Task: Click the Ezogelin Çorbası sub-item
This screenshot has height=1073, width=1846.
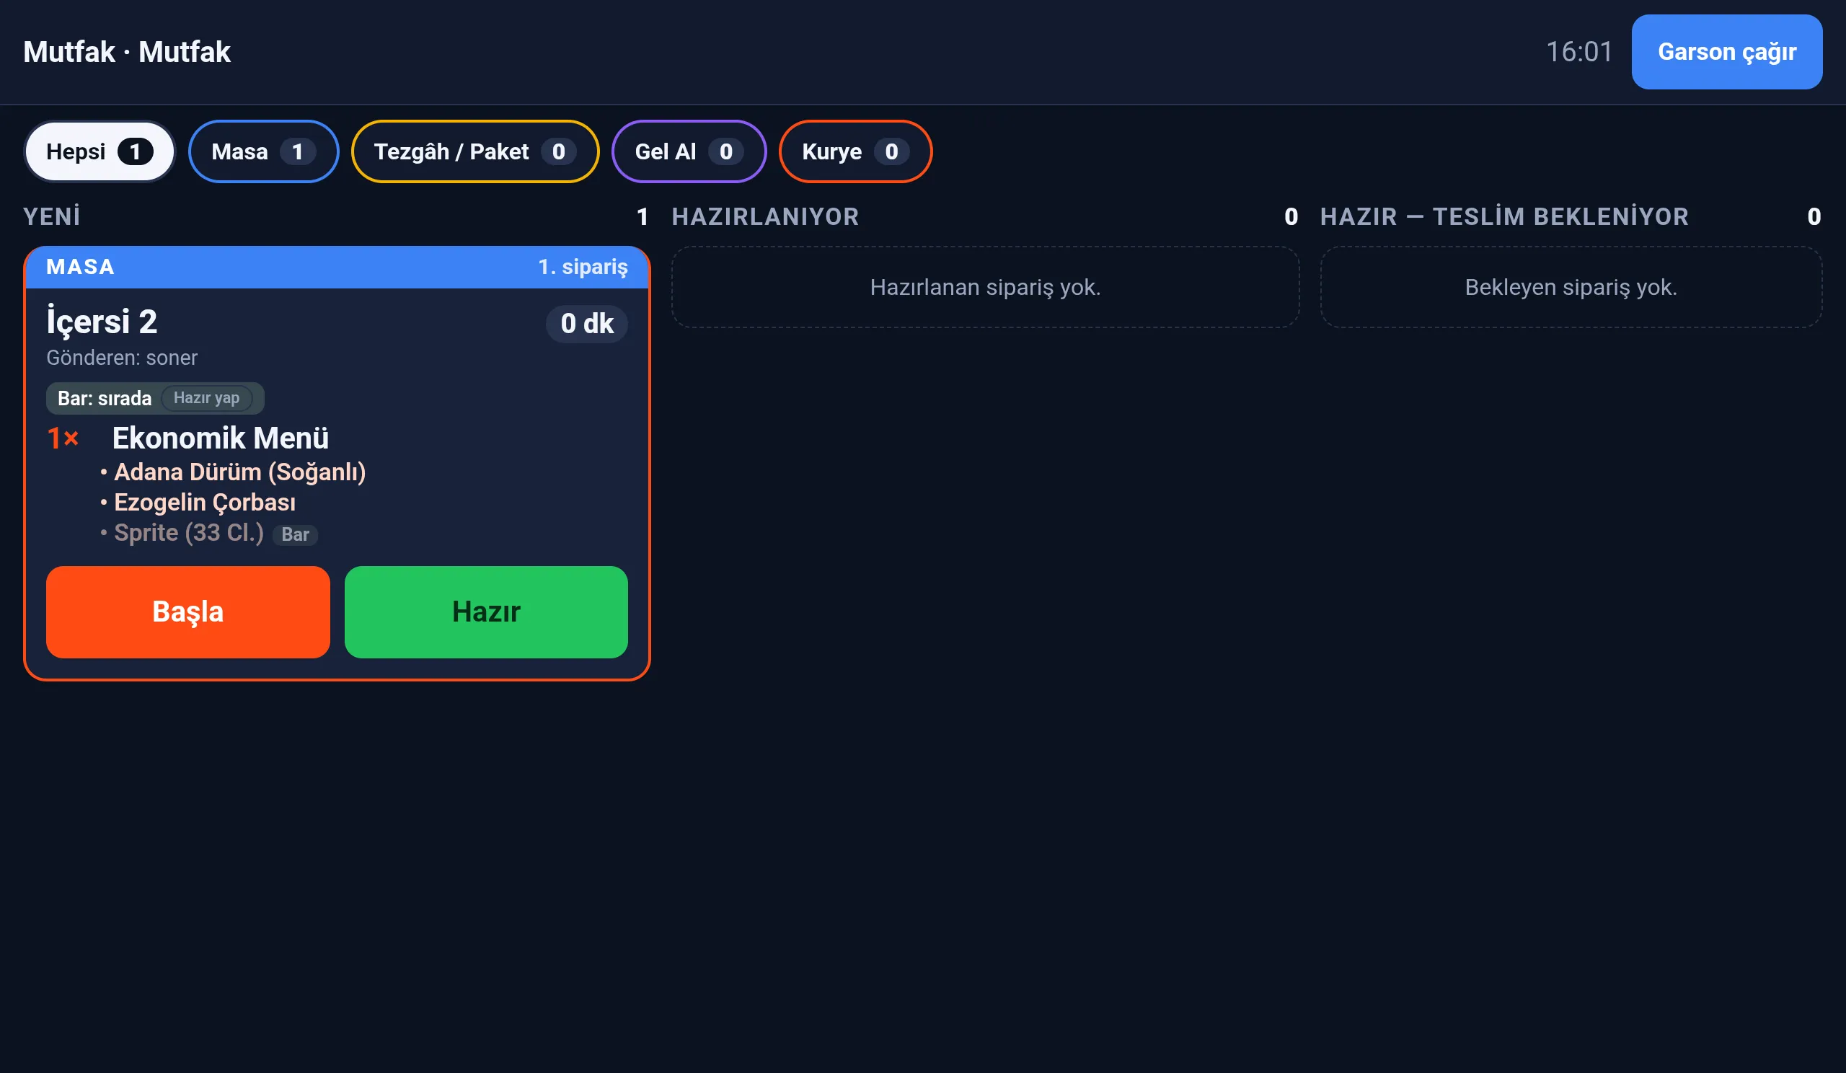Action: point(205,503)
